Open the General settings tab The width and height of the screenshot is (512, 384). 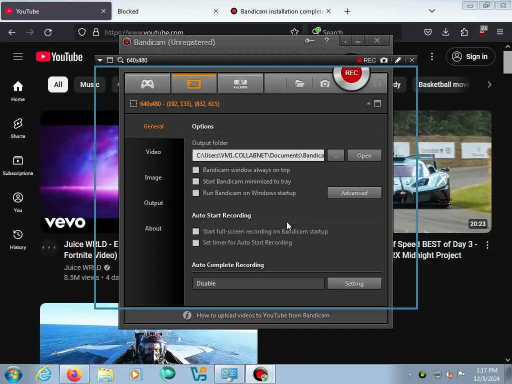153,126
